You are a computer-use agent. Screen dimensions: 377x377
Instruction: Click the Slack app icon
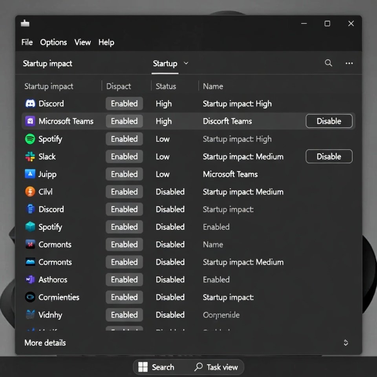click(x=30, y=157)
